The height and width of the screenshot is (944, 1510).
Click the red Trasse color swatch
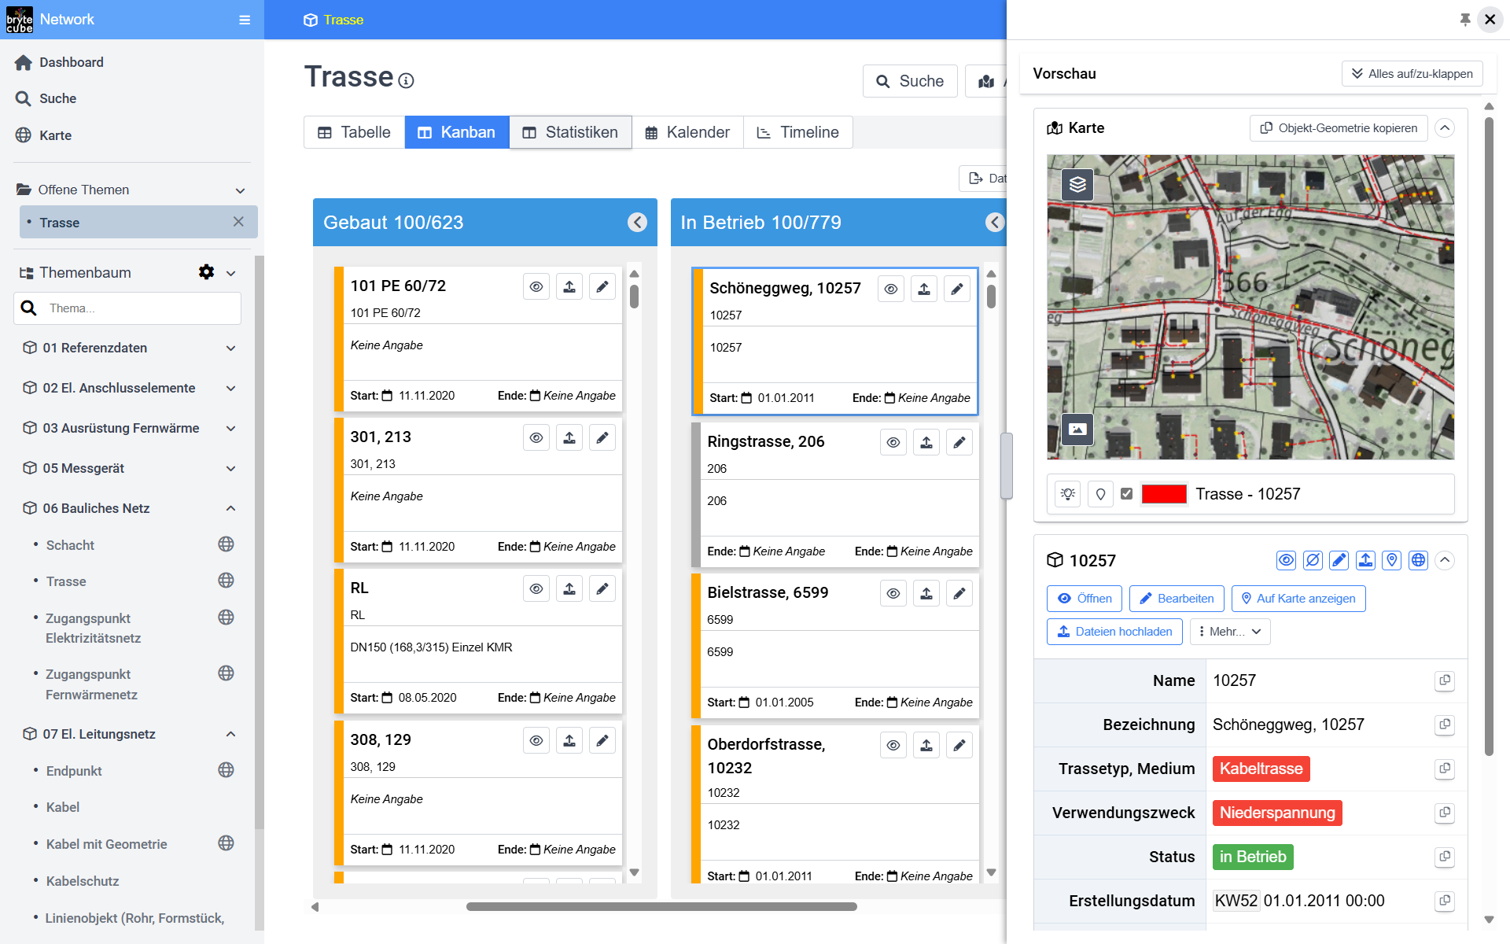[1163, 494]
